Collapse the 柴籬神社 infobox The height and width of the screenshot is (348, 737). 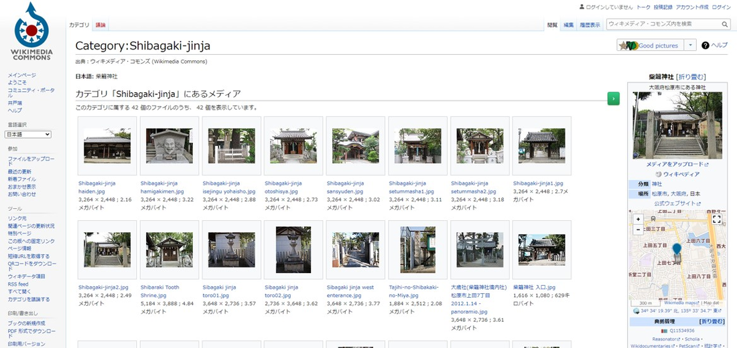pyautogui.click(x=691, y=77)
